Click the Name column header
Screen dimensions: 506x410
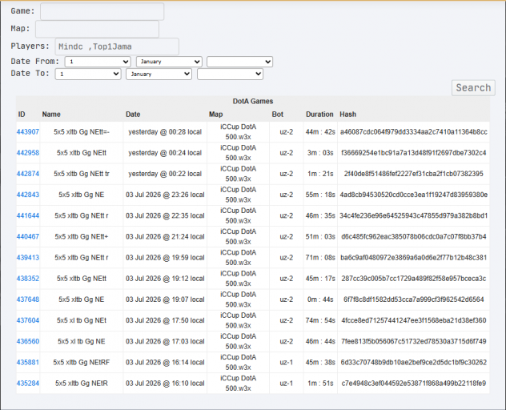51,115
